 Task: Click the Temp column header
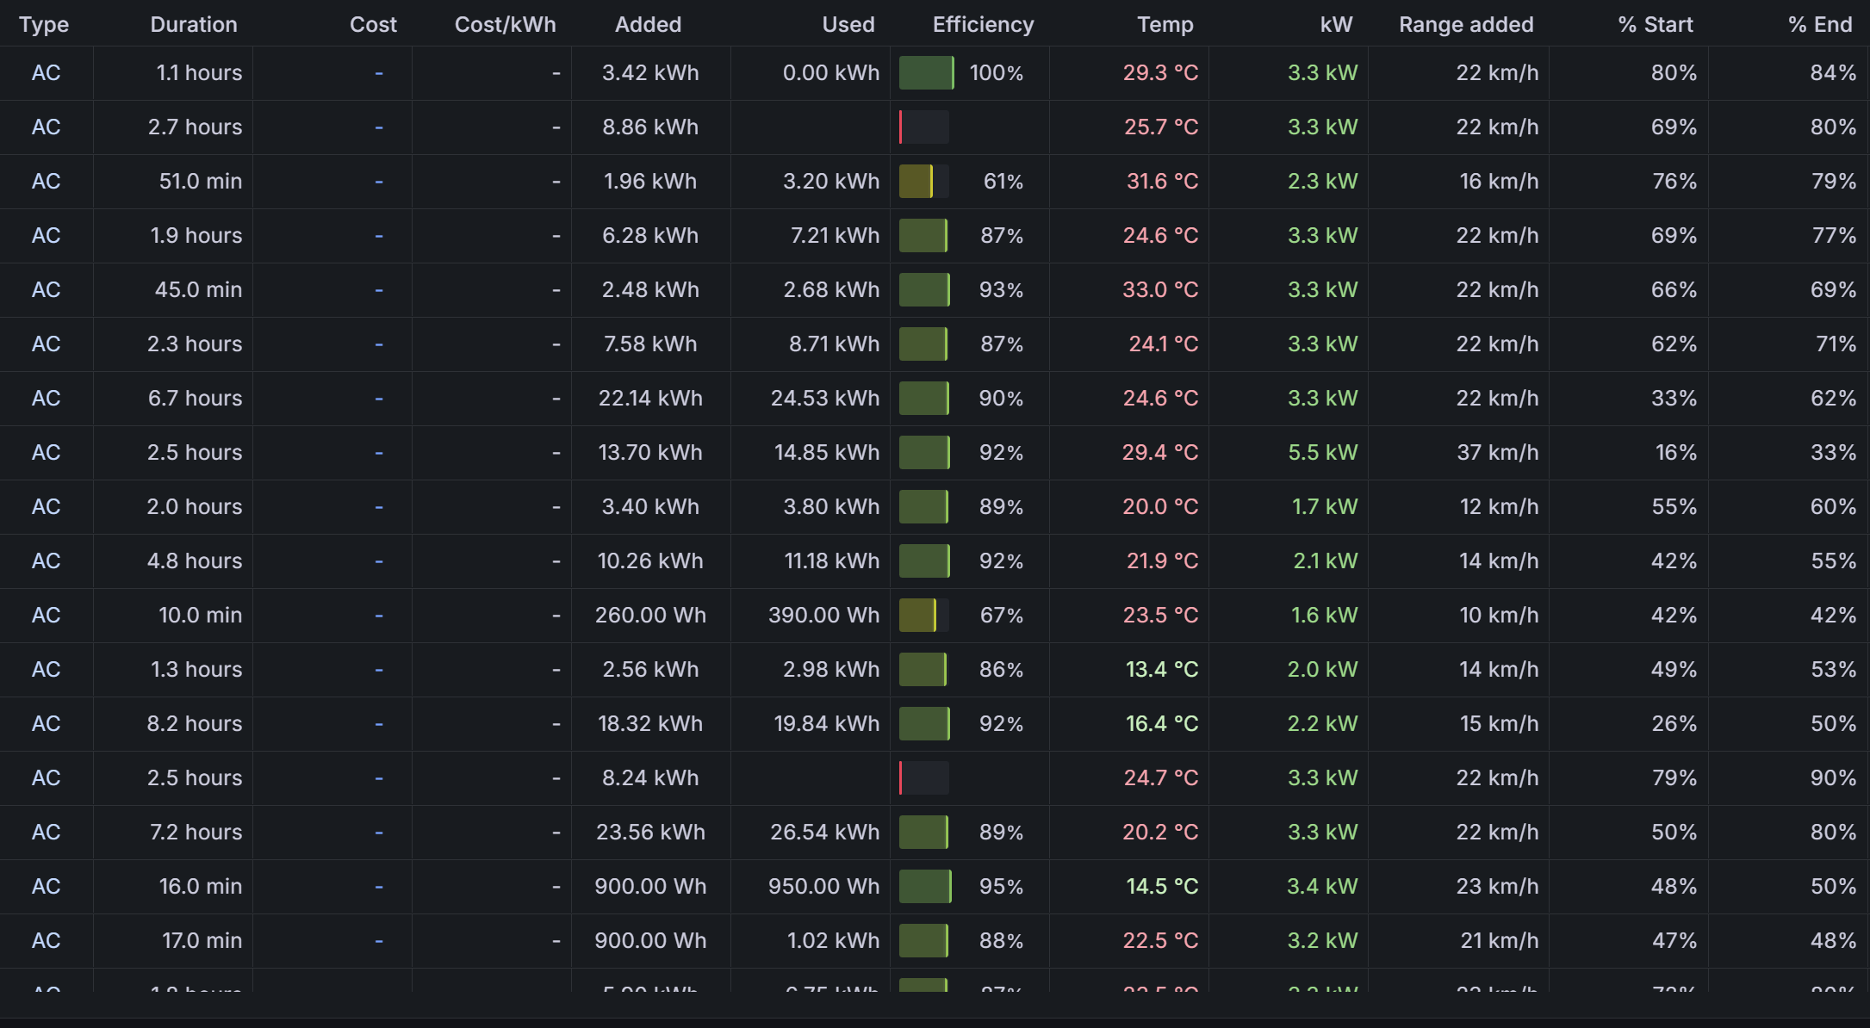click(x=1165, y=24)
